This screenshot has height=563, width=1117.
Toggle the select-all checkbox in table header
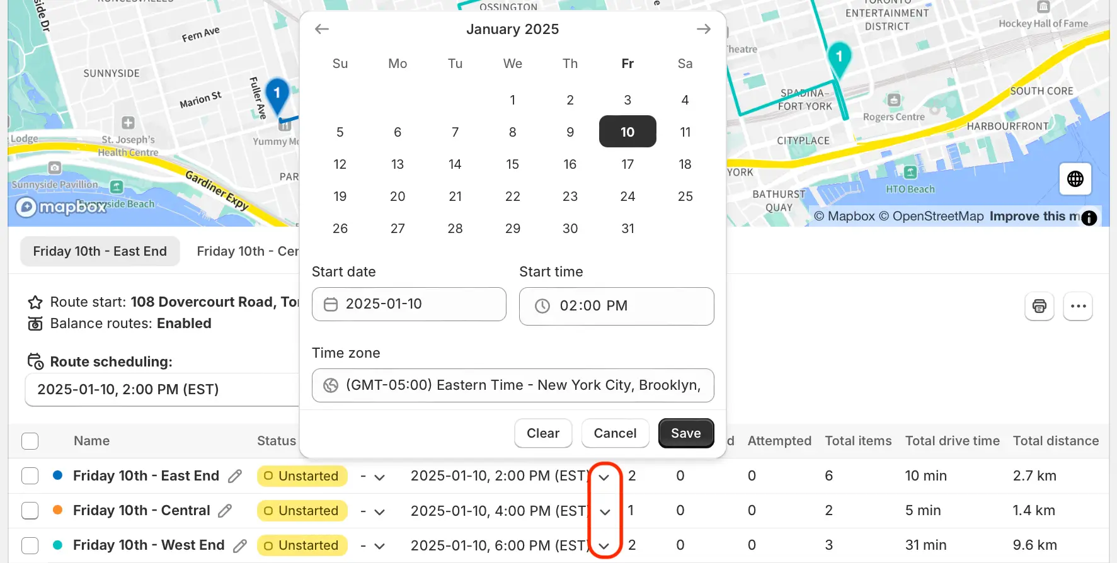click(x=30, y=441)
